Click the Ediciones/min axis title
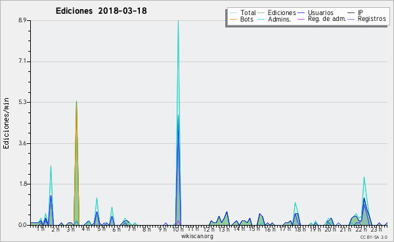Screen dimensions: 394x242 click(x=6, y=123)
